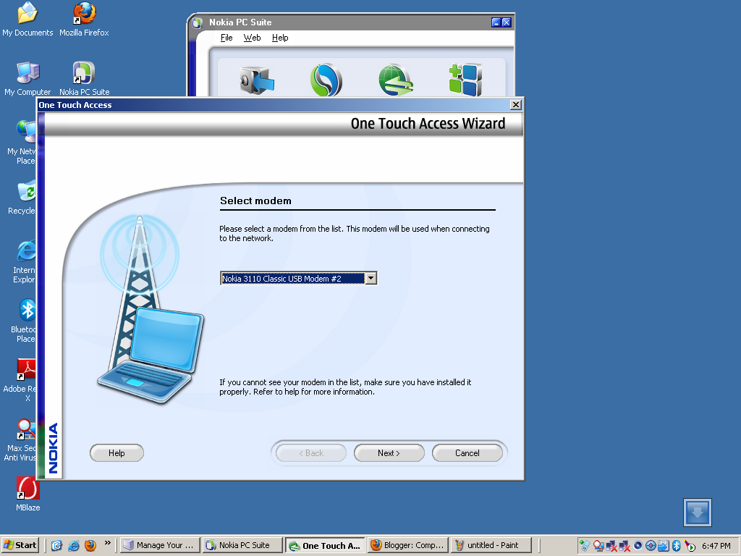
Task: Click the connect to Internet globe icon
Action: (x=396, y=80)
